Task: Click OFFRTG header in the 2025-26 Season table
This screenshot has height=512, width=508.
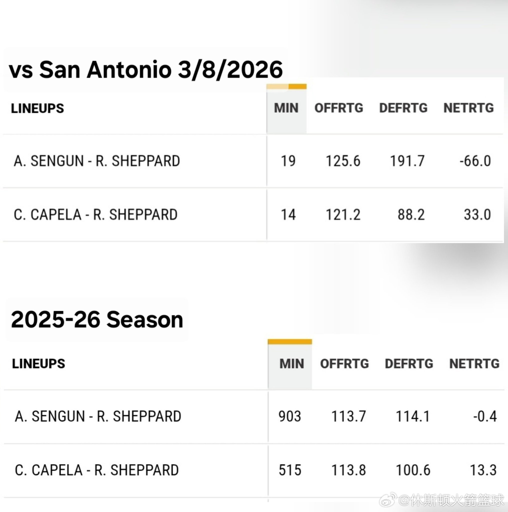Action: [344, 363]
